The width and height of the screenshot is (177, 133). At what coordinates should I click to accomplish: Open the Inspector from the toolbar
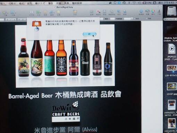pos(141,12)
